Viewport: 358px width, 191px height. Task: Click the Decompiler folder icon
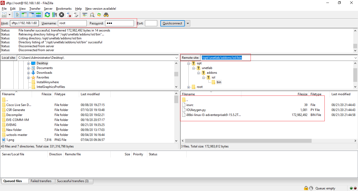pyautogui.click(x=4, y=115)
